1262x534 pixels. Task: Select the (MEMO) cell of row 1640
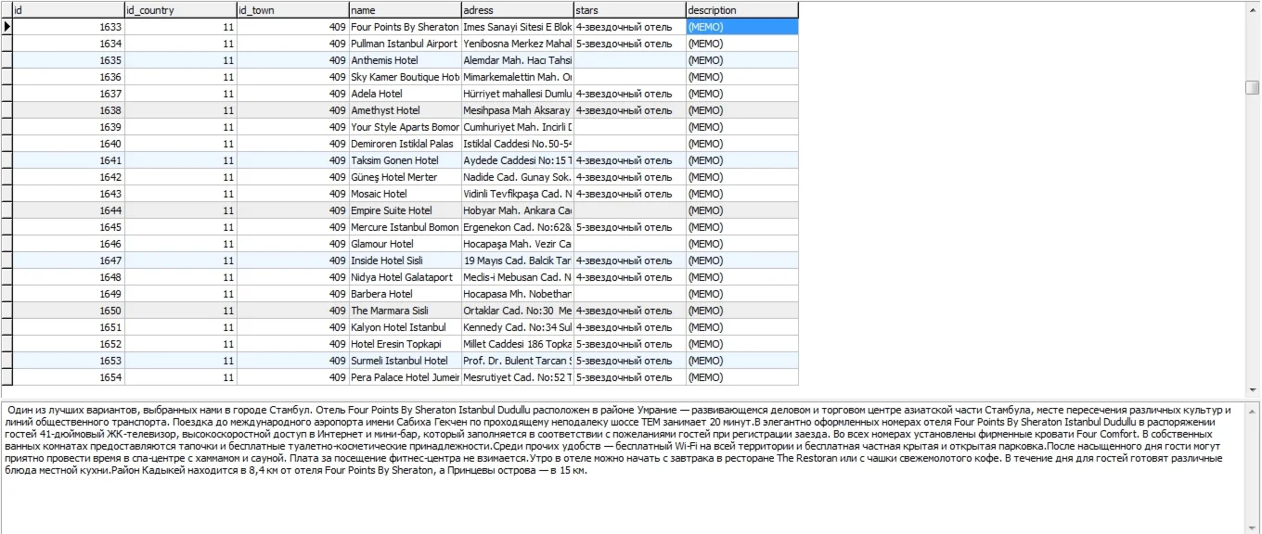(742, 144)
